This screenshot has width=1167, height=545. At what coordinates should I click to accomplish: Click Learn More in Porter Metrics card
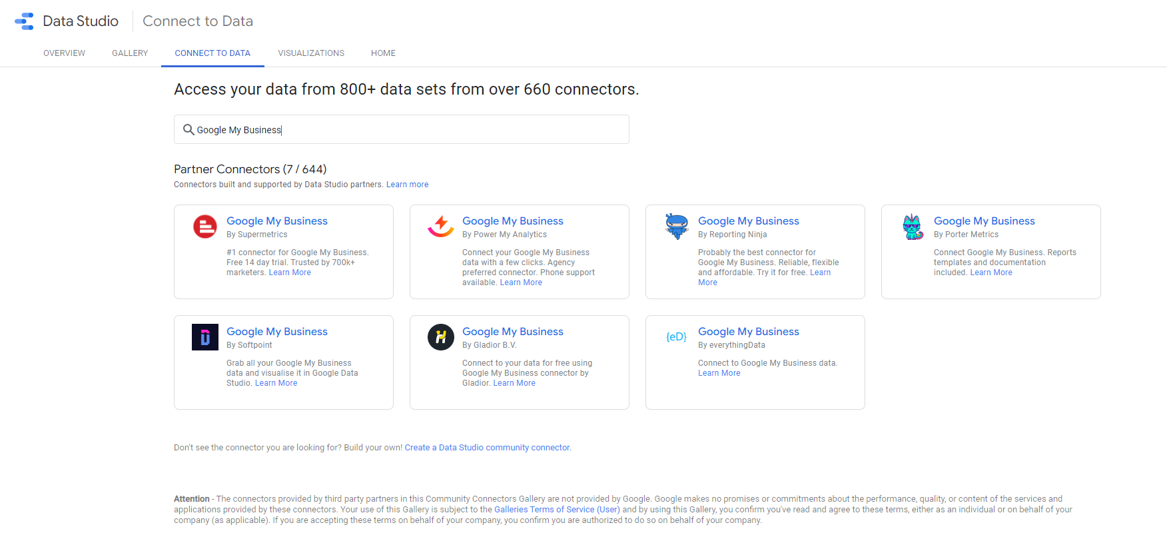pyautogui.click(x=991, y=272)
